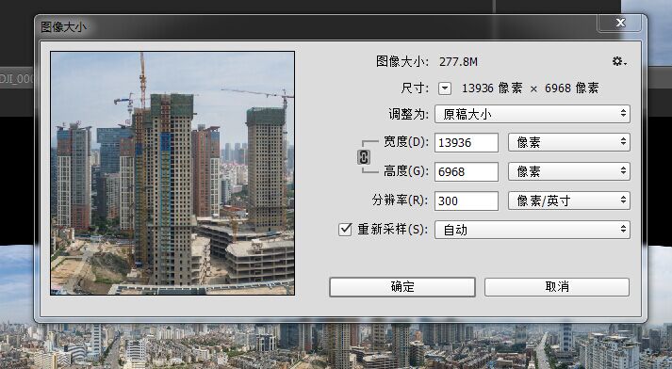Open the resample method 自动 dropdown
This screenshot has height=369, width=672.
point(533,230)
